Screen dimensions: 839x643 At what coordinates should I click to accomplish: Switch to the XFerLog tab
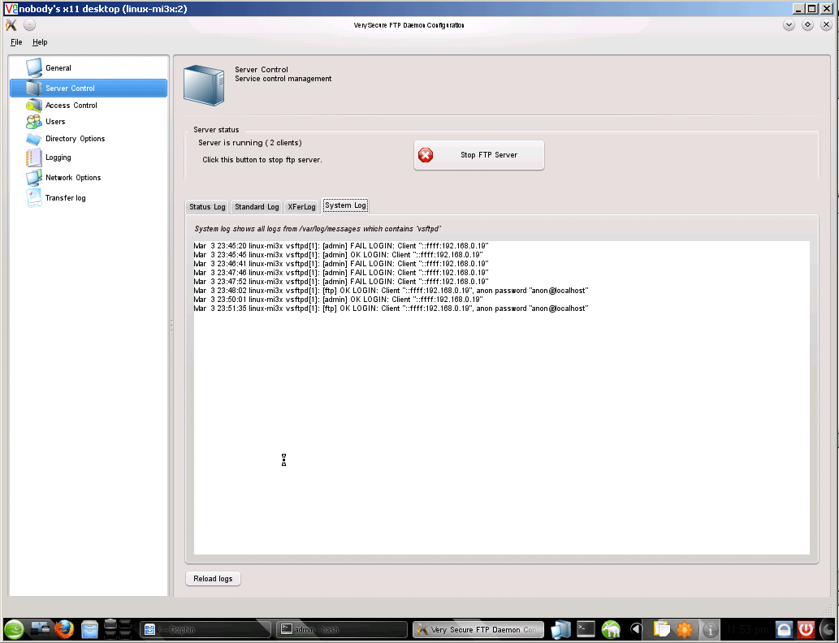coord(302,207)
